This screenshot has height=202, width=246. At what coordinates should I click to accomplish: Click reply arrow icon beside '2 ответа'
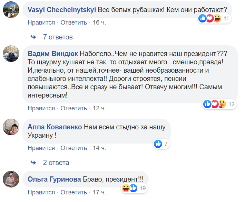pos(33,163)
